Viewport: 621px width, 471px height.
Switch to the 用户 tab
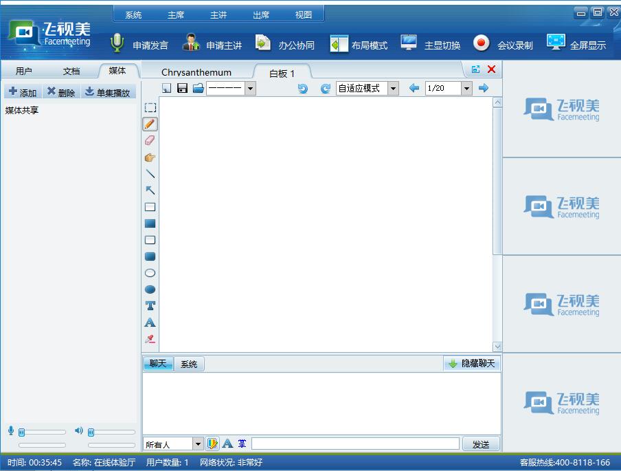click(24, 71)
